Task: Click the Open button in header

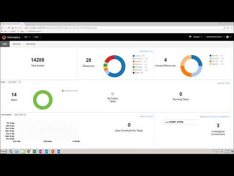Action: 37,37
